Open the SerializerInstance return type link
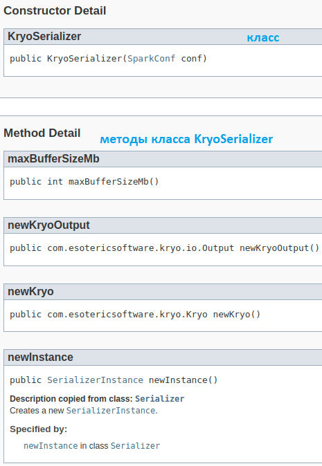The width and height of the screenshot is (322, 466). [x=96, y=380]
